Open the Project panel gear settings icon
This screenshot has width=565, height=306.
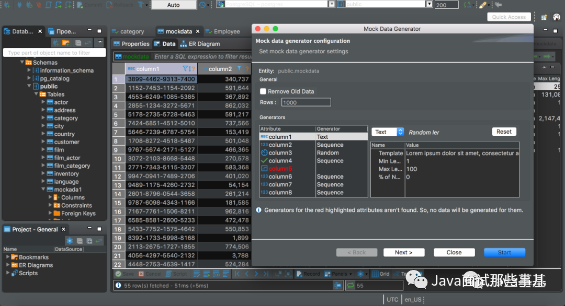[x=70, y=241]
